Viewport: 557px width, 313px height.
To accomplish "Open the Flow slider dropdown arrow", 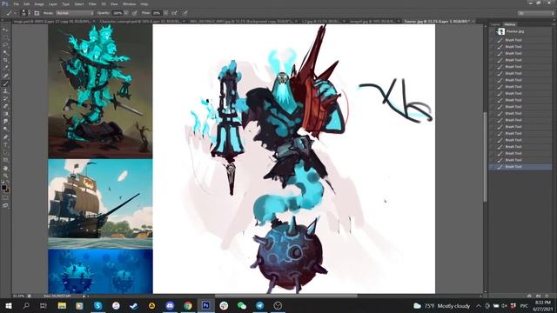I will click(165, 13).
